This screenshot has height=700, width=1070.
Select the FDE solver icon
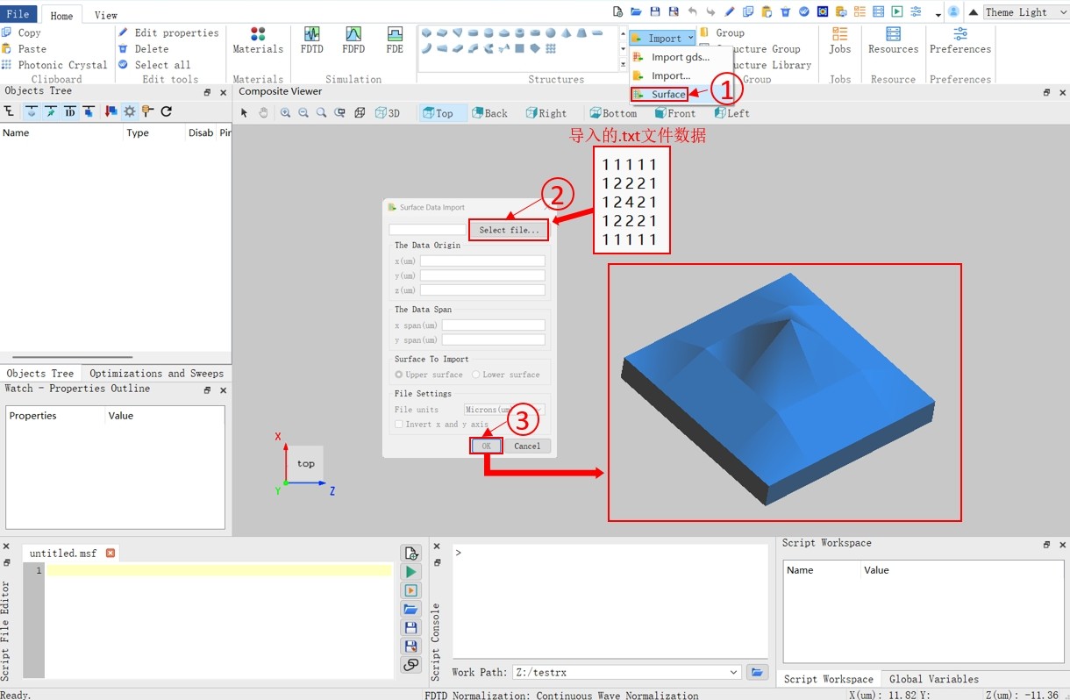395,39
